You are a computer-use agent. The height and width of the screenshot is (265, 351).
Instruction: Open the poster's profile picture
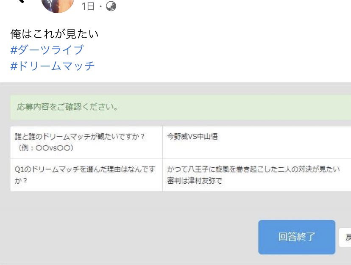(x=58, y=6)
